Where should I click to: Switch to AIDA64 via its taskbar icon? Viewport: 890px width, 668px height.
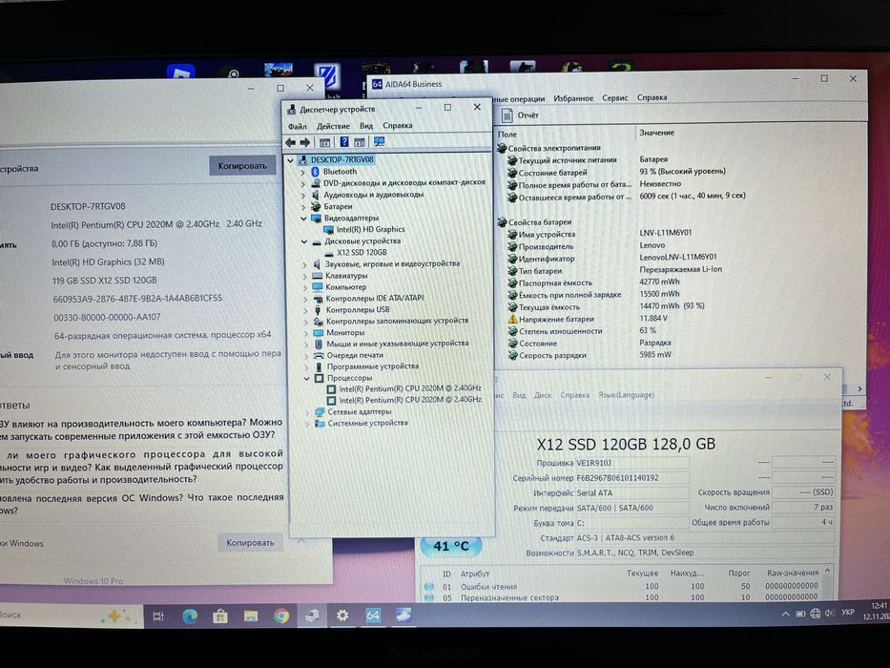373,616
